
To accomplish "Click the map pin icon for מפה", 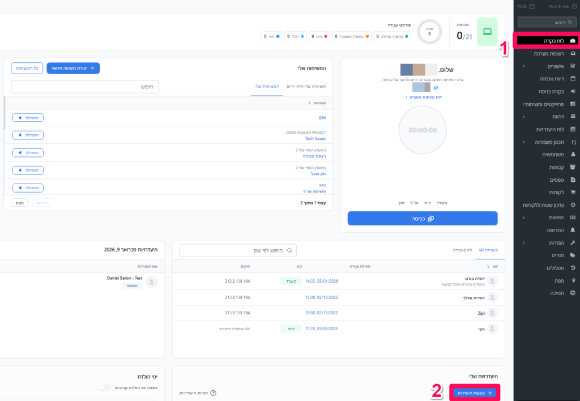I will (x=573, y=280).
